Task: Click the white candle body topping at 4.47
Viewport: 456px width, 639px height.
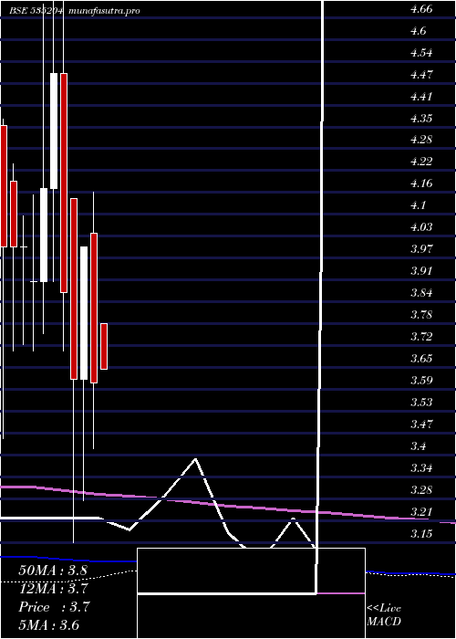Action: pos(54,131)
